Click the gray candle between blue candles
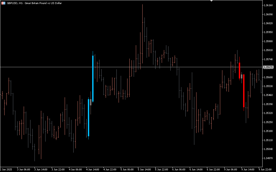The image size is (276, 172). pos(91,102)
